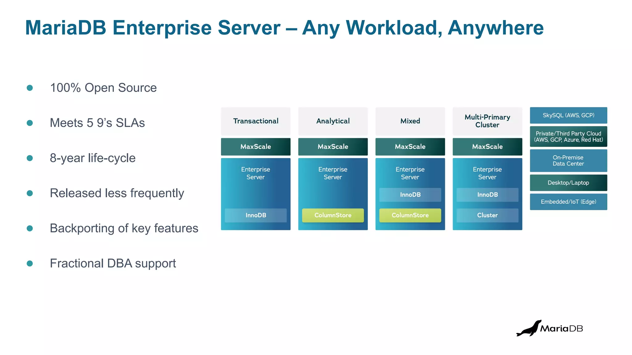This screenshot has height=355, width=632.
Task: Select the Transactional workload header box
Action: tap(256, 121)
